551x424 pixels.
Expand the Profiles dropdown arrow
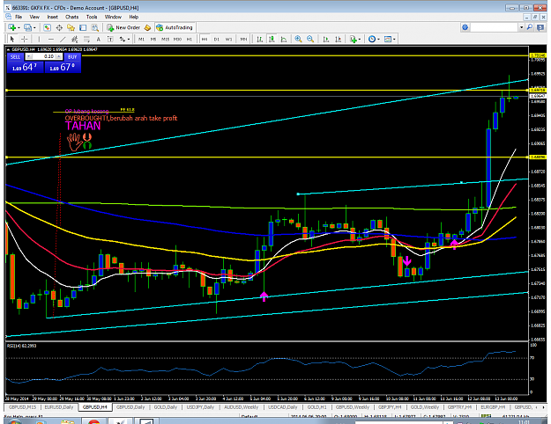pyautogui.click(x=34, y=27)
